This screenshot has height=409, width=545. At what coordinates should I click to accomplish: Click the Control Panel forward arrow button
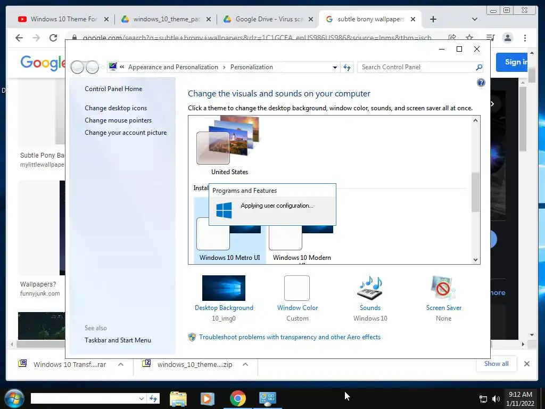tap(92, 67)
